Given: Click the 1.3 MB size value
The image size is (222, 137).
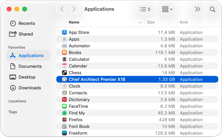Looking at the screenshot, I should (x=168, y=39).
